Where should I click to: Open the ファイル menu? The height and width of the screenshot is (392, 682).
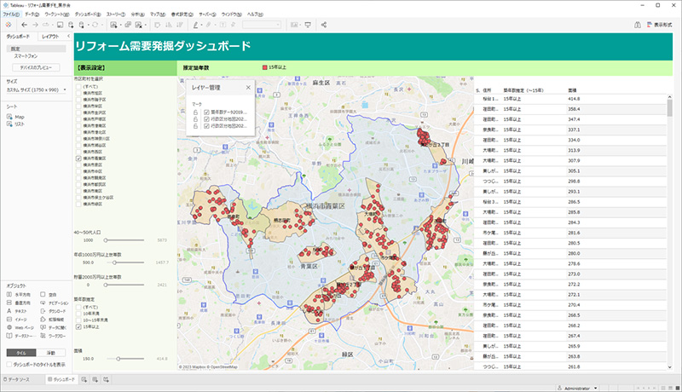click(11, 14)
